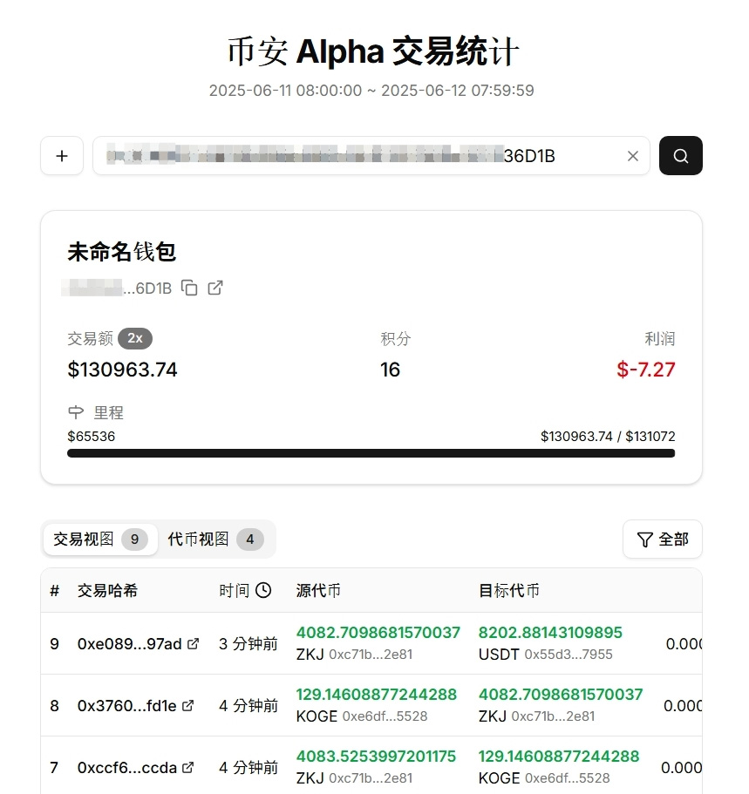Open wallet address in external explorer
This screenshot has width=749, height=794.
click(215, 288)
